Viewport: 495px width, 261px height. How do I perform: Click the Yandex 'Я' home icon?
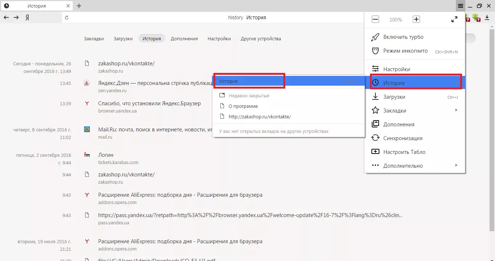click(27, 17)
